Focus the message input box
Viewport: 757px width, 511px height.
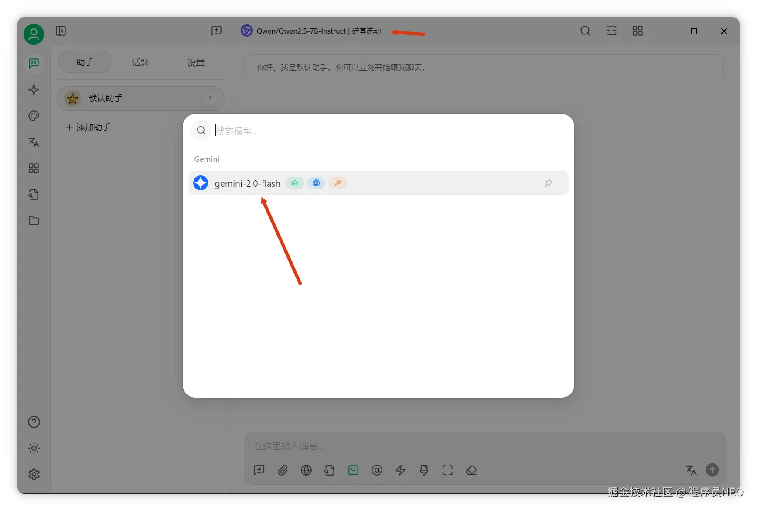coord(484,446)
